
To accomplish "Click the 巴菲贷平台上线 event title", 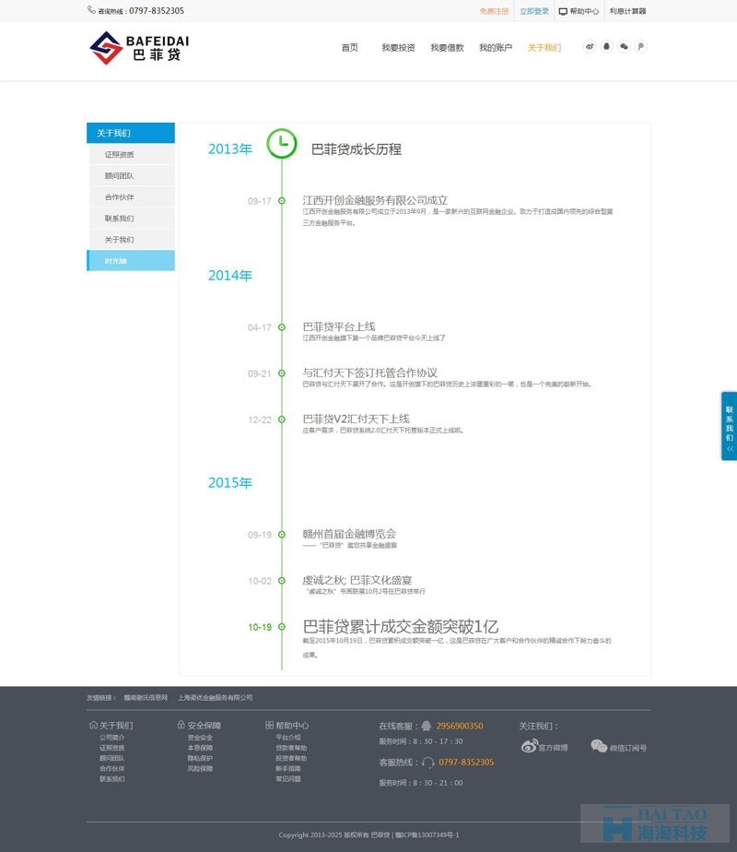I will 339,326.
